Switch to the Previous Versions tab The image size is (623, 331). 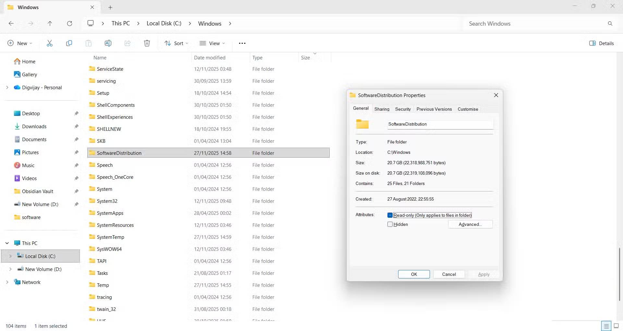tap(434, 109)
